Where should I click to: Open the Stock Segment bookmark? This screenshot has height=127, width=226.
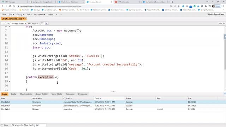(x=116, y=10)
